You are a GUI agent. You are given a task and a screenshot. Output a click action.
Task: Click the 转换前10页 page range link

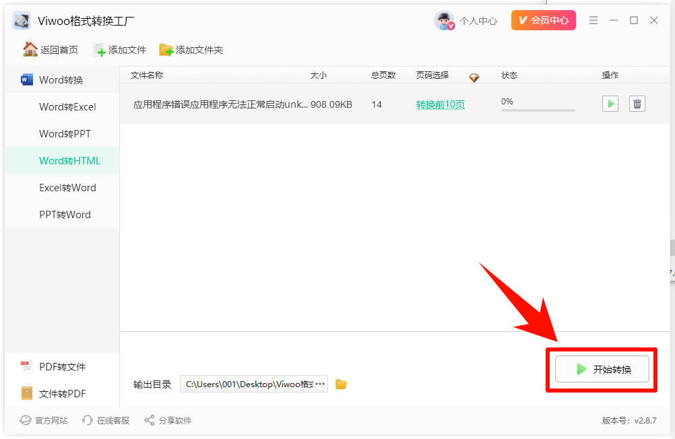pos(441,104)
